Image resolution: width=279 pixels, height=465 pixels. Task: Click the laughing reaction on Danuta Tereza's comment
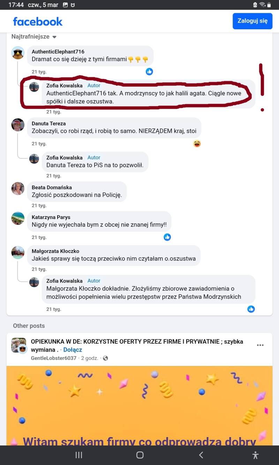click(x=197, y=143)
